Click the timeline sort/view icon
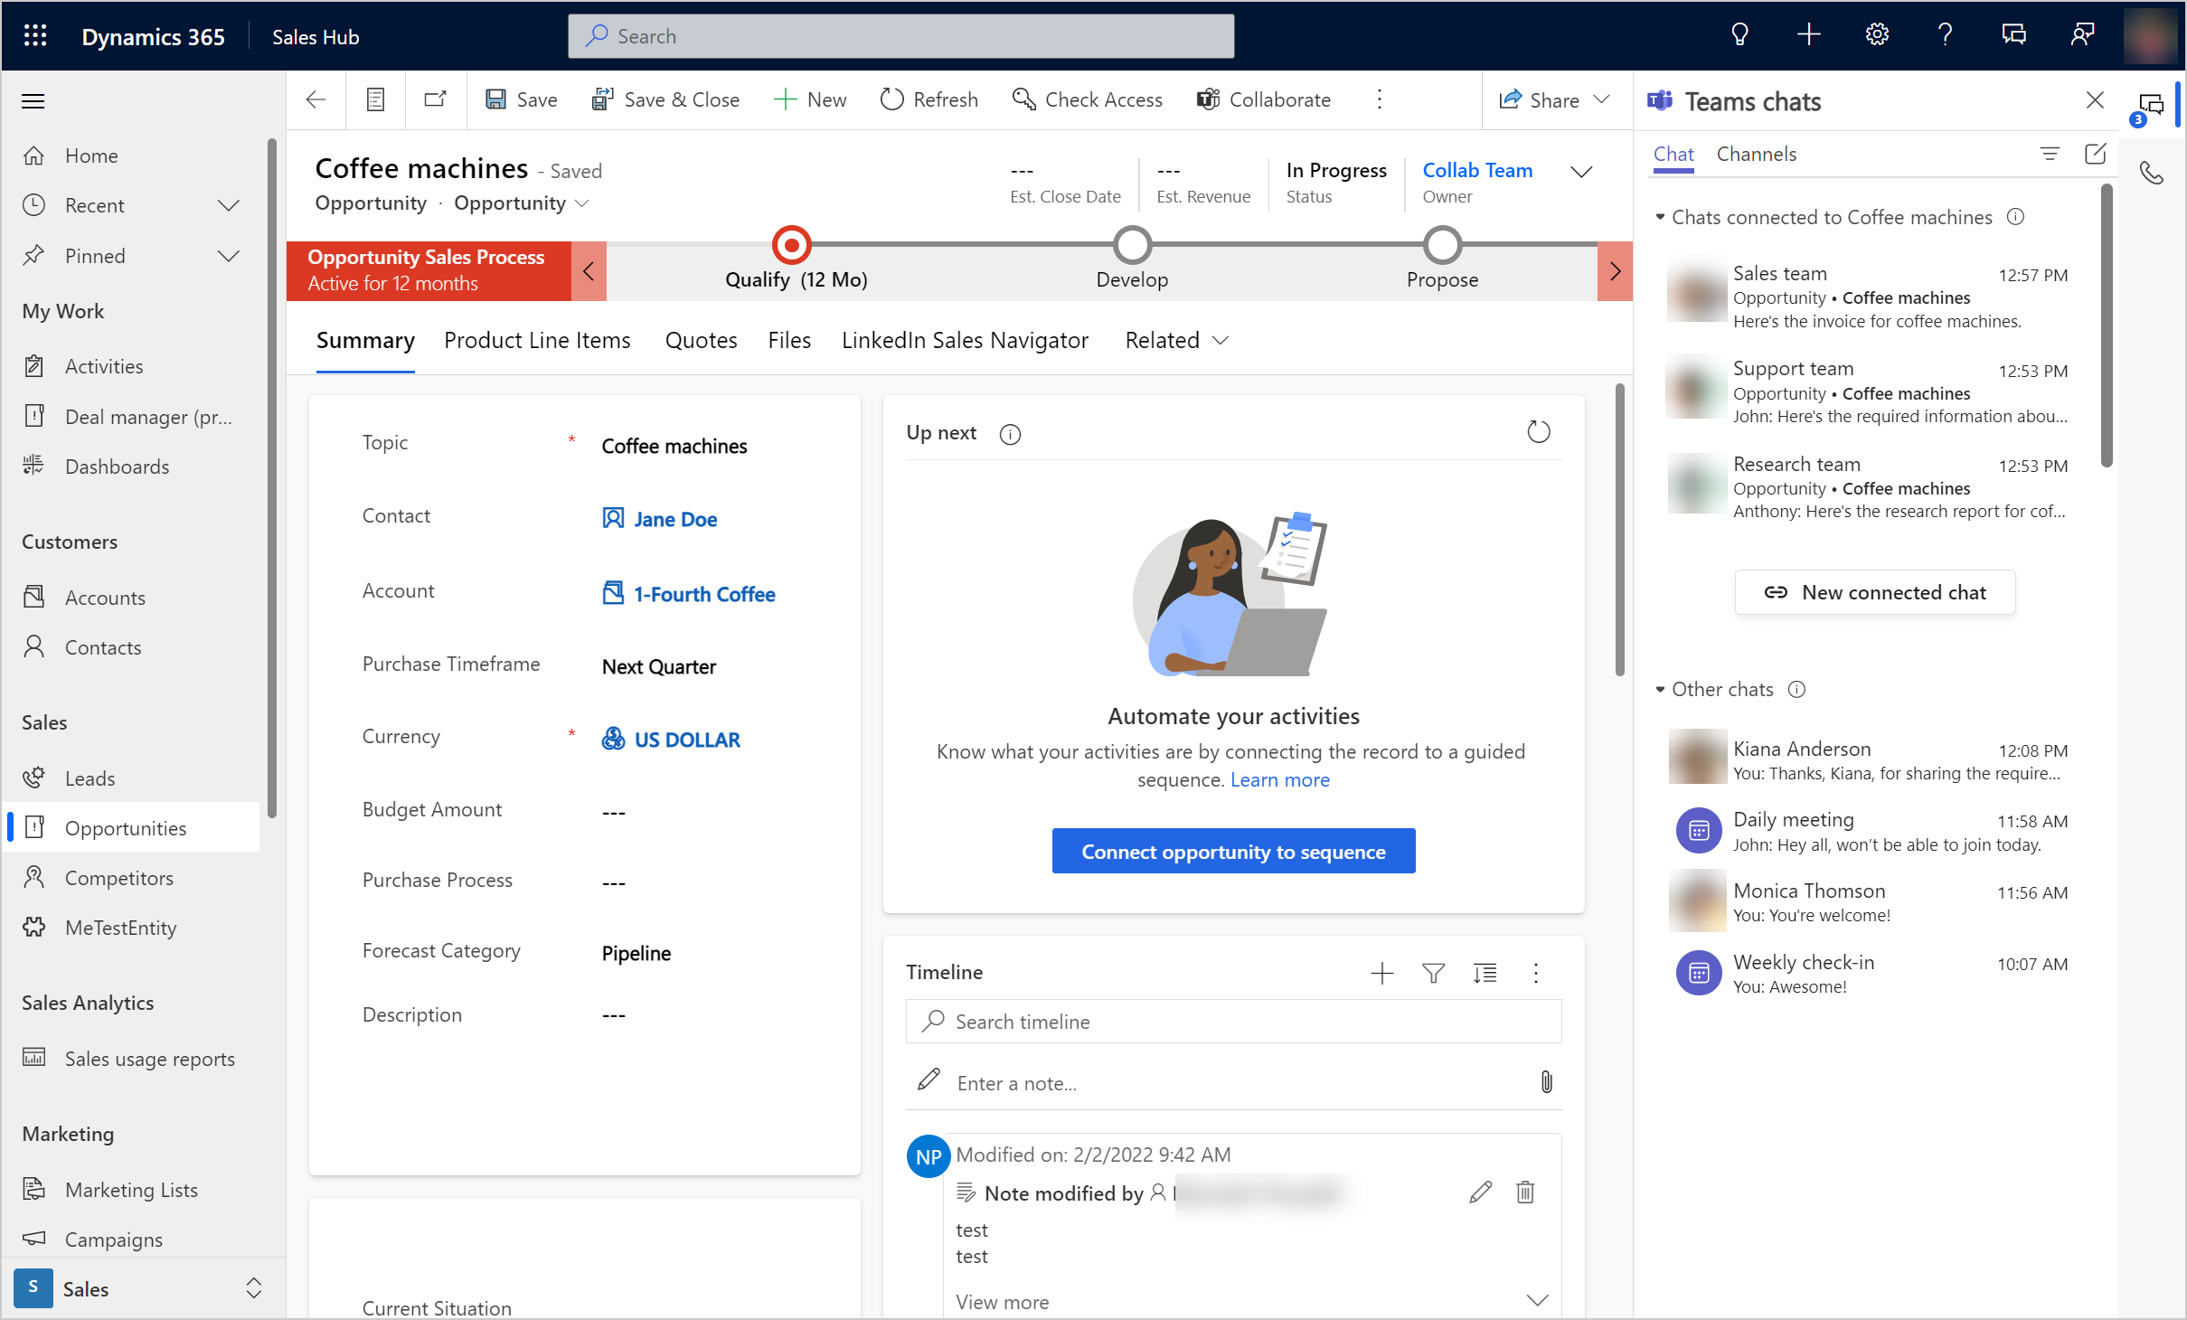 1484,972
